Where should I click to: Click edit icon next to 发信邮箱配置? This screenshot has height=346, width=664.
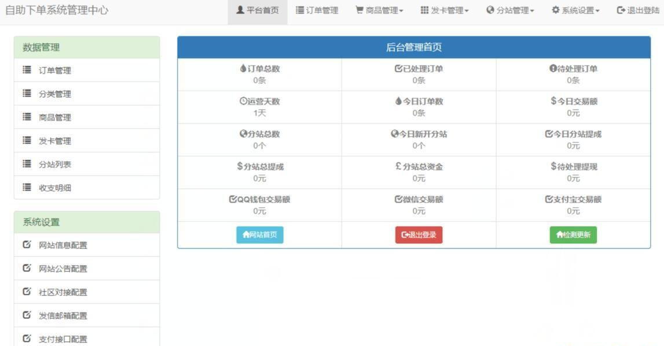[x=27, y=315]
